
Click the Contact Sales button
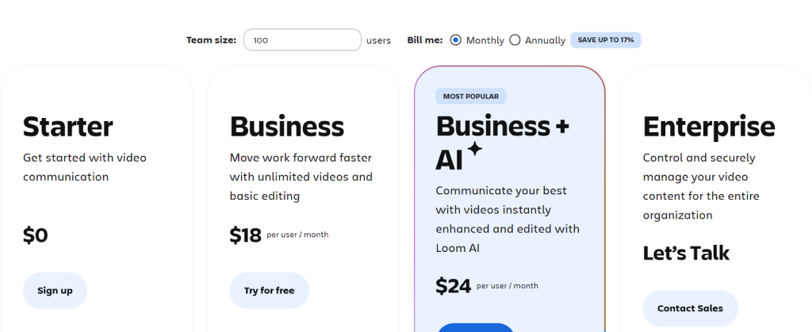coord(690,308)
